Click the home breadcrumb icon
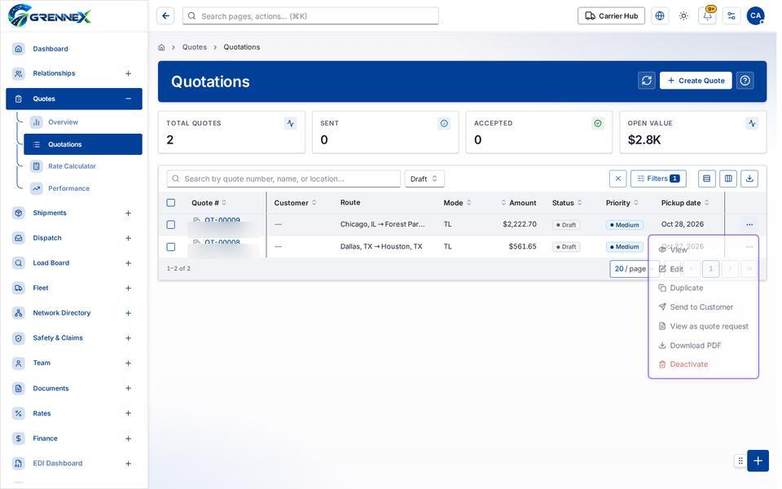782x489 pixels. [161, 47]
